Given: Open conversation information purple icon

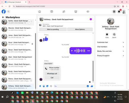Looking at the screenshot, I should click(x=91, y=19).
